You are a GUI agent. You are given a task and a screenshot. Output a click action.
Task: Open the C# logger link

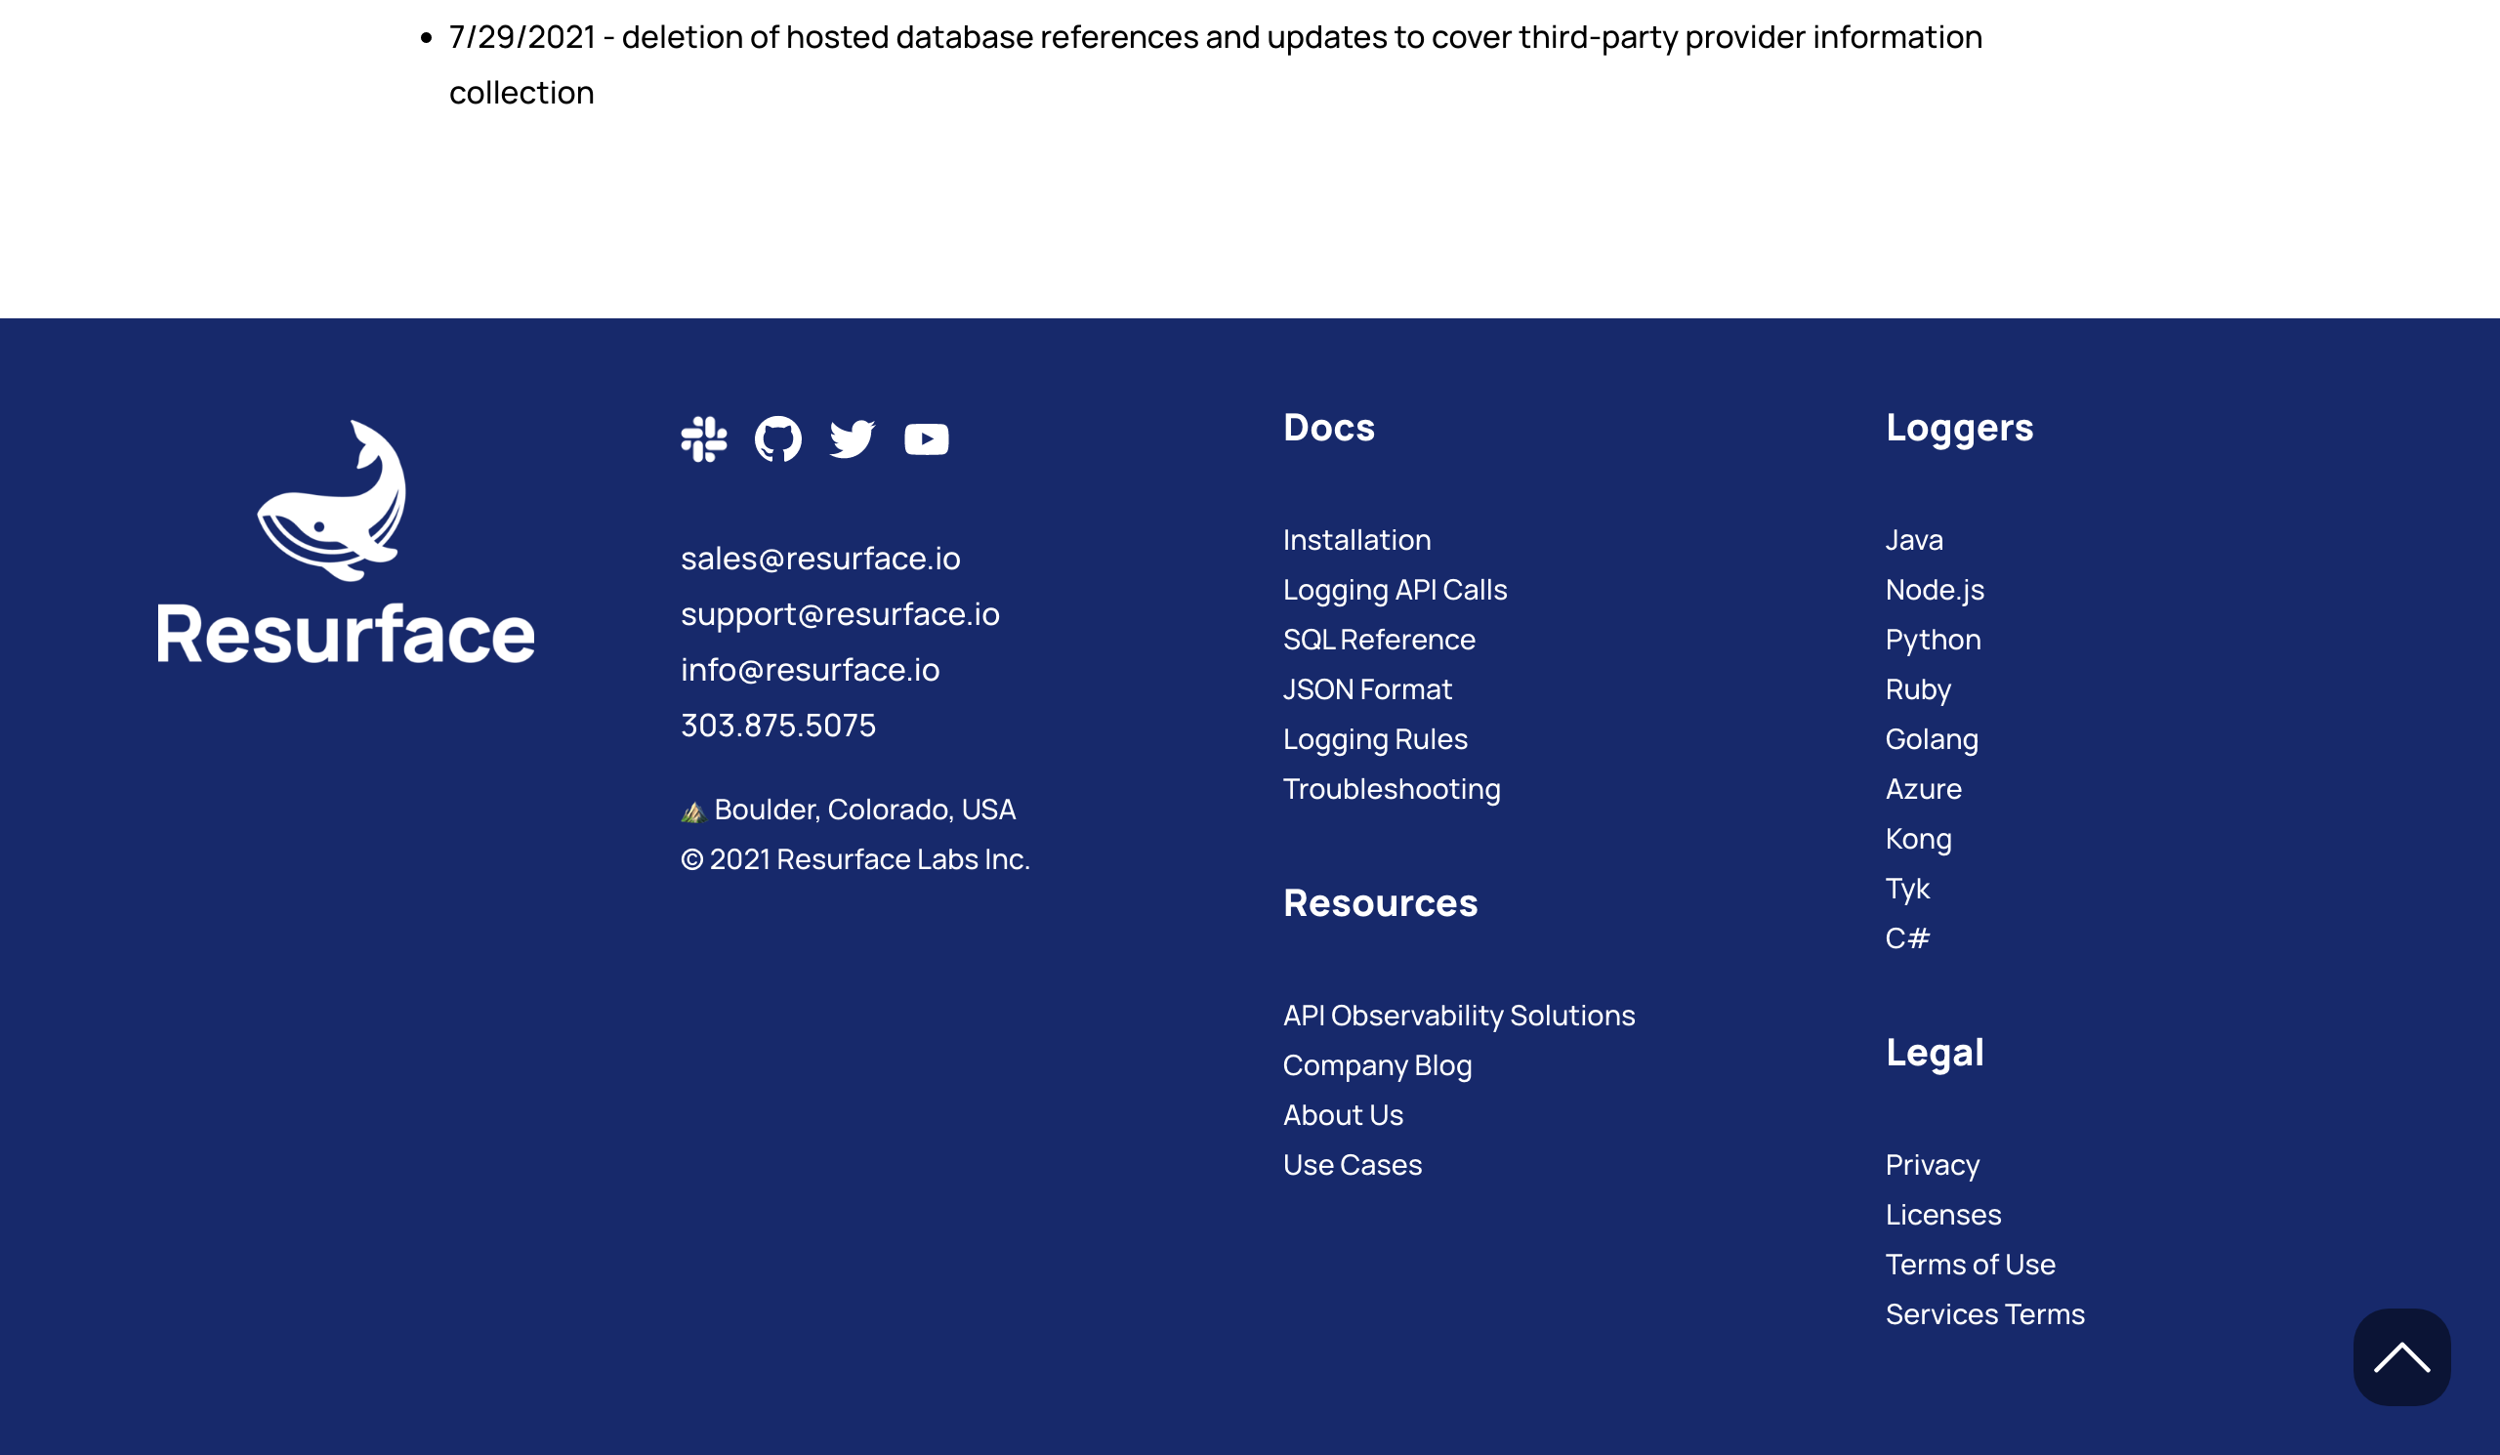tap(1907, 938)
